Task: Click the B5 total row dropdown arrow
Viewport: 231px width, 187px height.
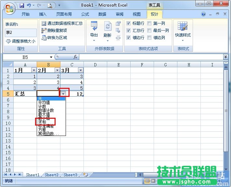Action: [63, 94]
